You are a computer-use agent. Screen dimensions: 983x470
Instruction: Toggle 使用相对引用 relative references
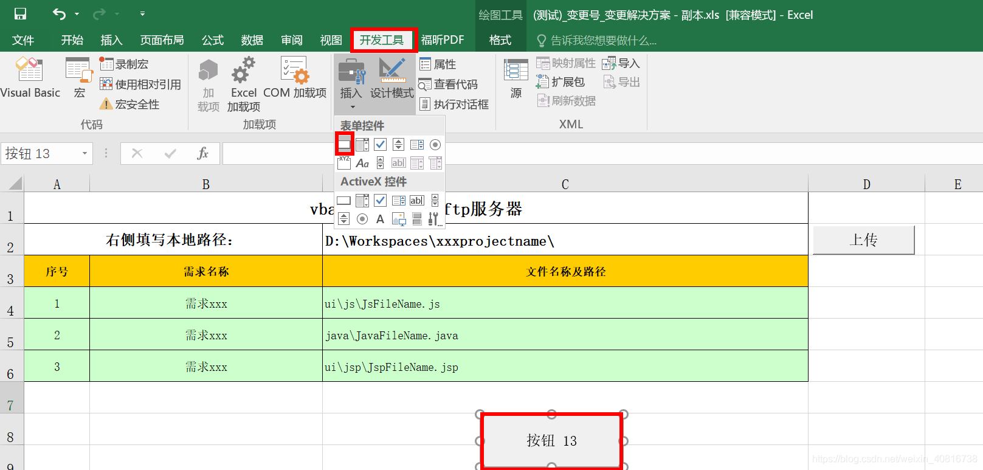coord(140,84)
